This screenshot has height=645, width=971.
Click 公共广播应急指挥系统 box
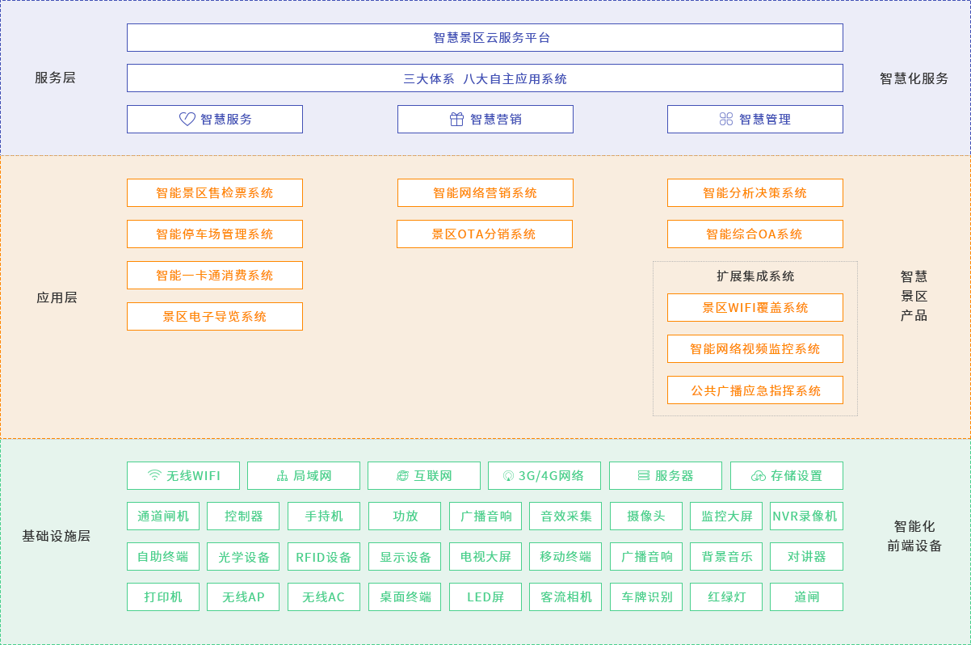pos(755,390)
